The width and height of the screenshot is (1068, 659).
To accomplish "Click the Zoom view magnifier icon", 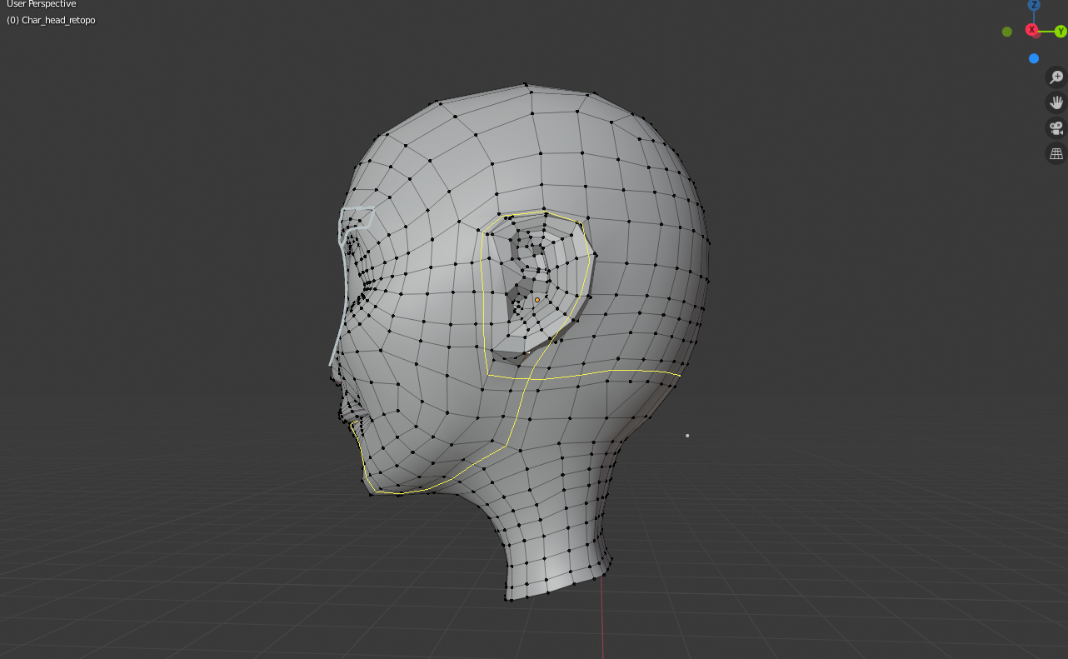I will click(x=1056, y=76).
